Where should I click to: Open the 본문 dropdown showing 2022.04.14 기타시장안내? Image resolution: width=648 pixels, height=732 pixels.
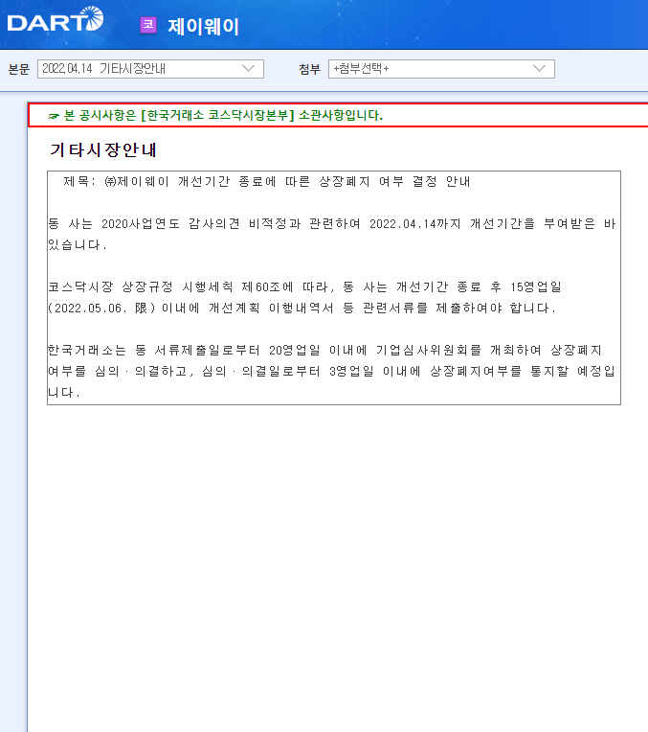[x=150, y=69]
